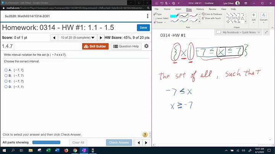The image size is (275, 154).
Task: Open Color & Thickness settings
Action: (212, 14)
